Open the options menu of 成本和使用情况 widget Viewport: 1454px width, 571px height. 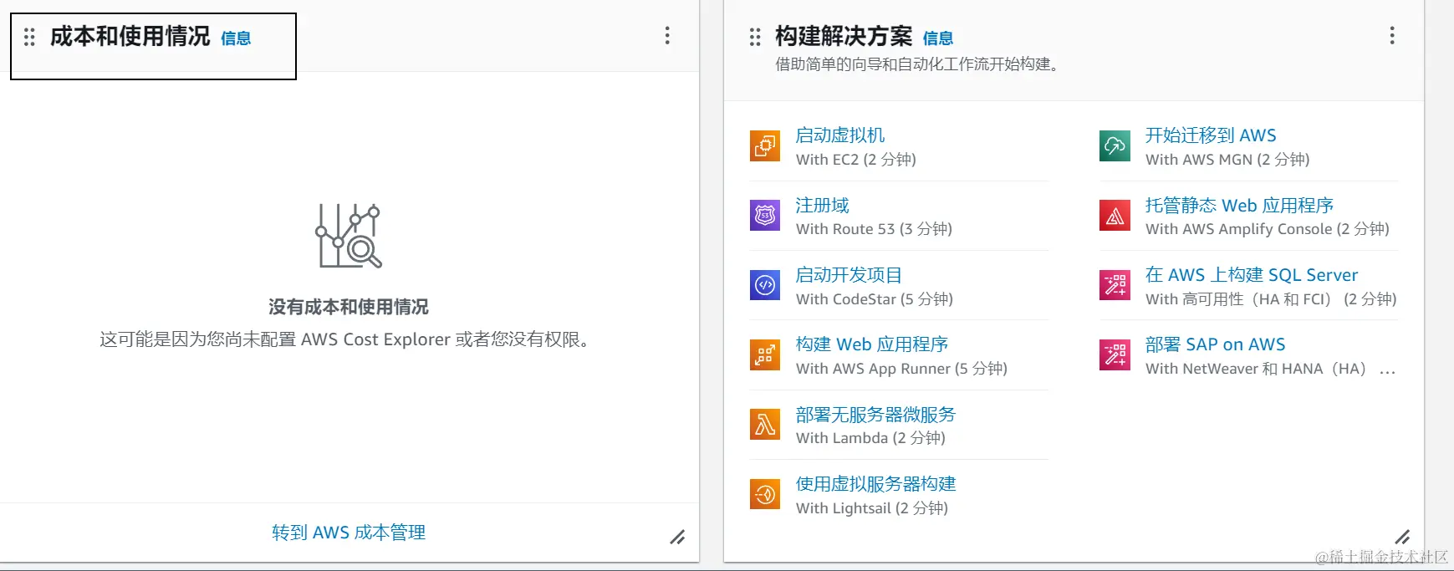point(666,35)
